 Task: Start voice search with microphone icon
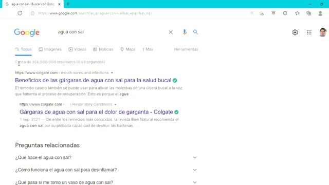[x=185, y=32]
